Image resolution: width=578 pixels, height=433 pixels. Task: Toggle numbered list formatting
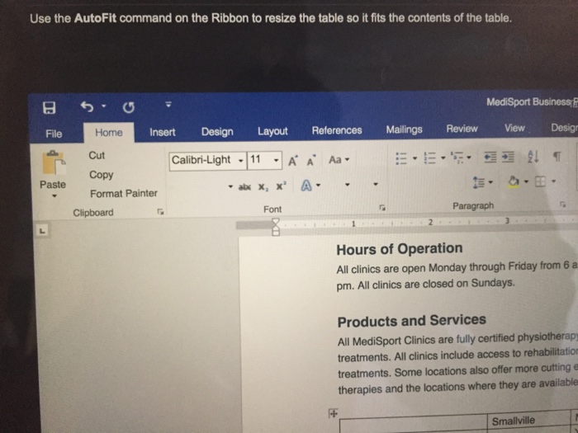point(430,158)
